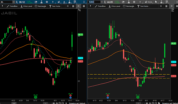Select Rectangle tool on YUMC chart

[x=128, y=6]
